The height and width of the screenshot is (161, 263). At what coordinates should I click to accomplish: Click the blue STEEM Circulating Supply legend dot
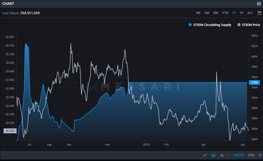190,25
